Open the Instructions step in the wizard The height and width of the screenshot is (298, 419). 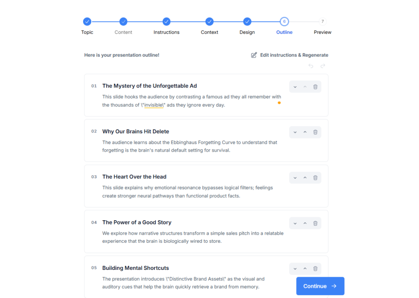click(x=166, y=21)
